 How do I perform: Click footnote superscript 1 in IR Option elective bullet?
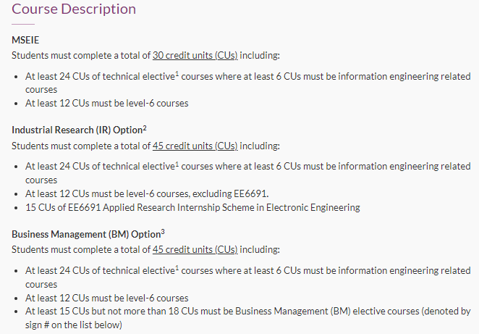(x=177, y=164)
